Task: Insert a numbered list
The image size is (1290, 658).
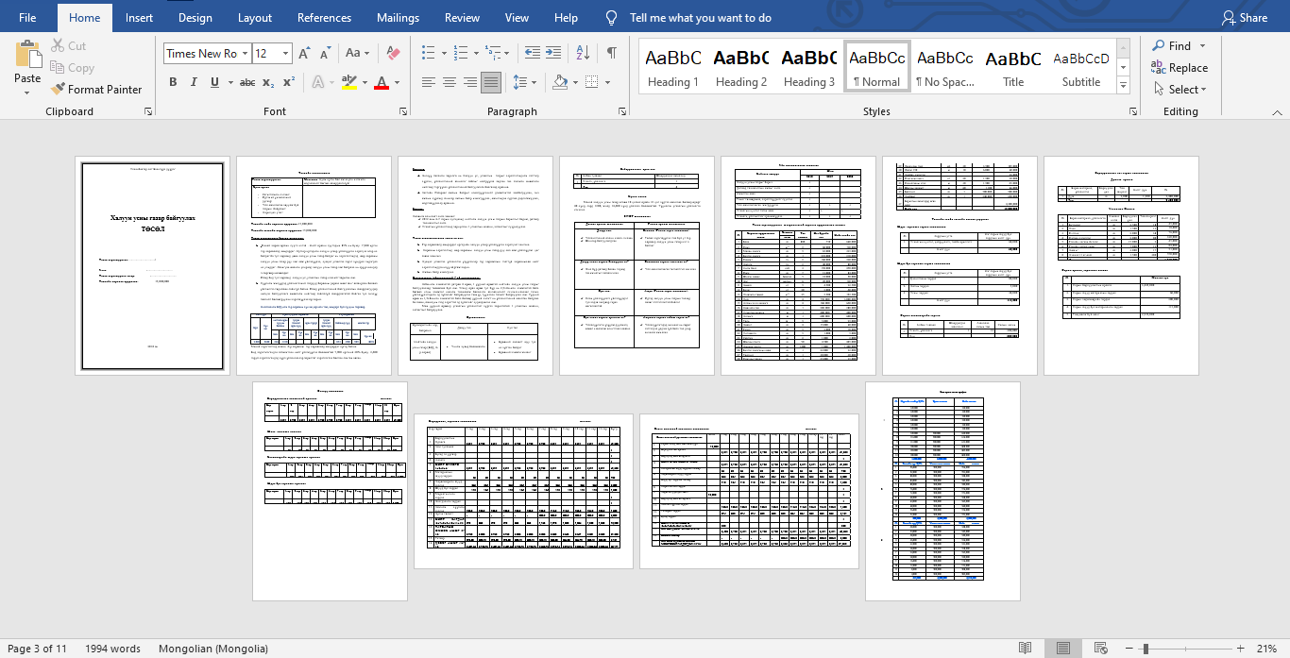Action: click(460, 54)
